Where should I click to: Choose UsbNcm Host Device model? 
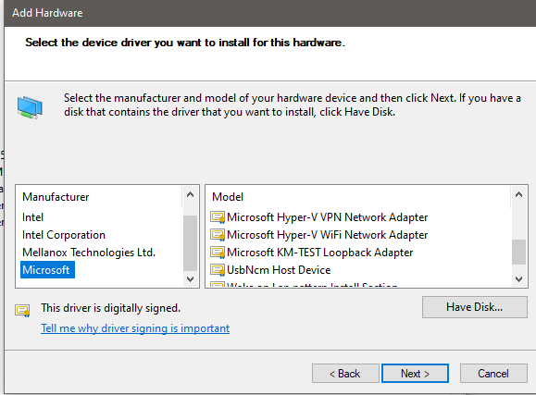point(279,270)
